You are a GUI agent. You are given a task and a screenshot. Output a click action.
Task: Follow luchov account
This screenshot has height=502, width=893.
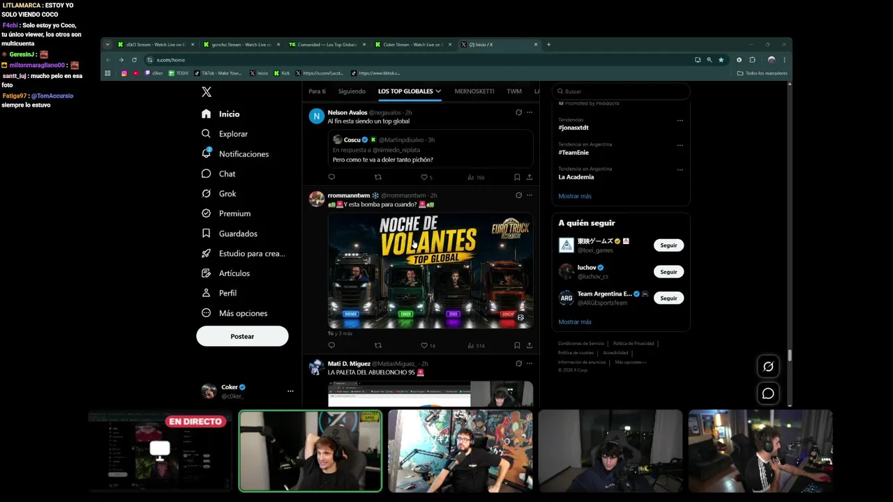pyautogui.click(x=668, y=272)
